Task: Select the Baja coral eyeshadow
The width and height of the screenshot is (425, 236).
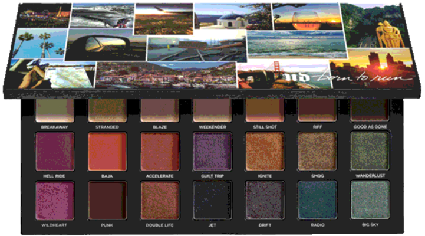Action: point(107,152)
